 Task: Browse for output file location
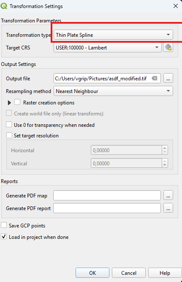[x=168, y=78]
